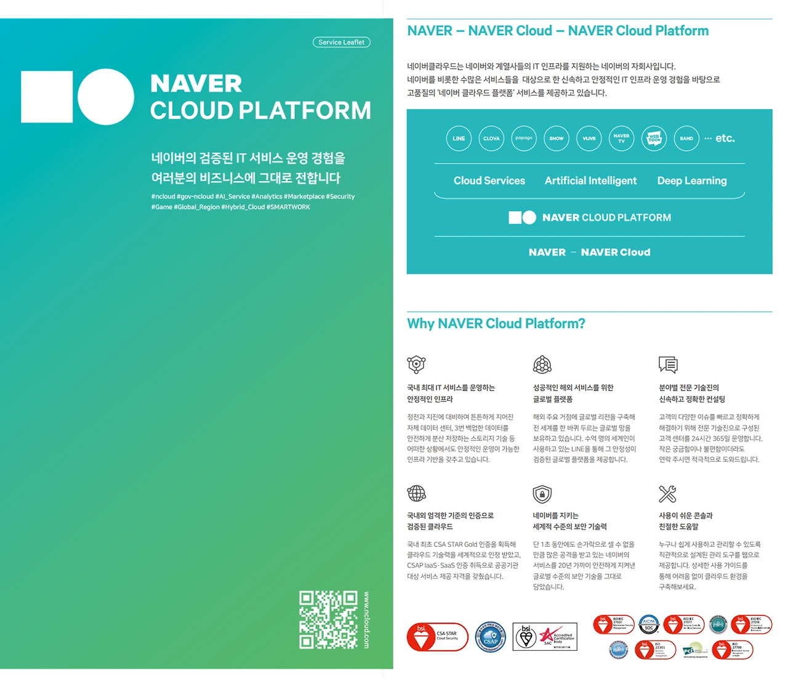This screenshot has width=788, height=678.
Task: Click the security shield lock icon
Action: [x=542, y=494]
